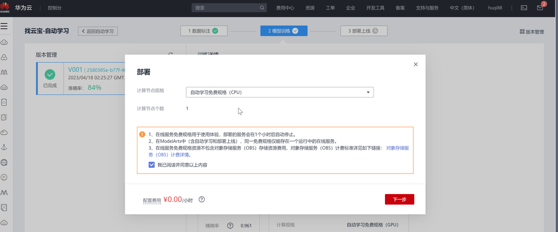Click the green 已完成 checkmark icon
Screen dimensions: 558x232
tap(50, 74)
